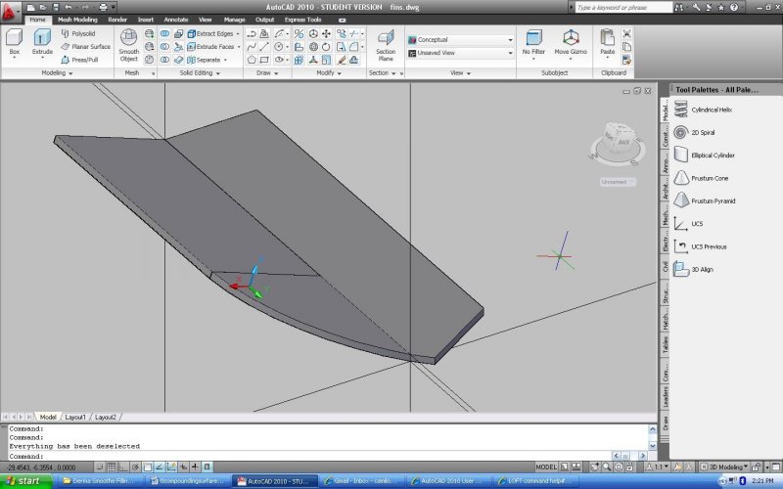783x489 pixels.
Task: Toggle MODEL space button in status bar
Action: click(x=547, y=467)
